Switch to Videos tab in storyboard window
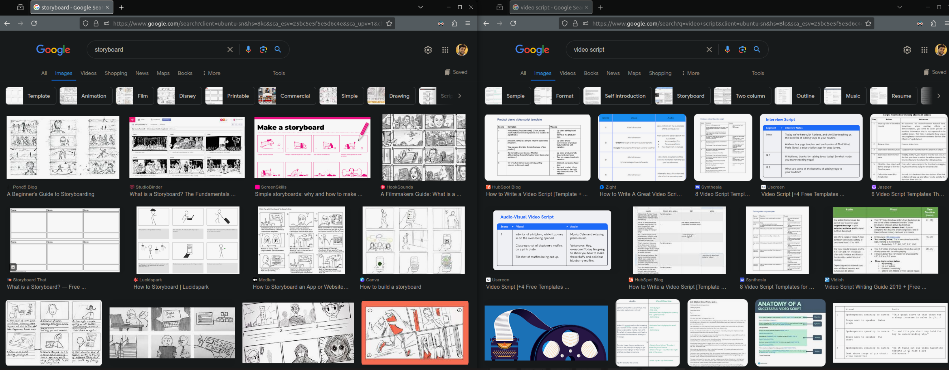949x370 pixels. pos(88,73)
